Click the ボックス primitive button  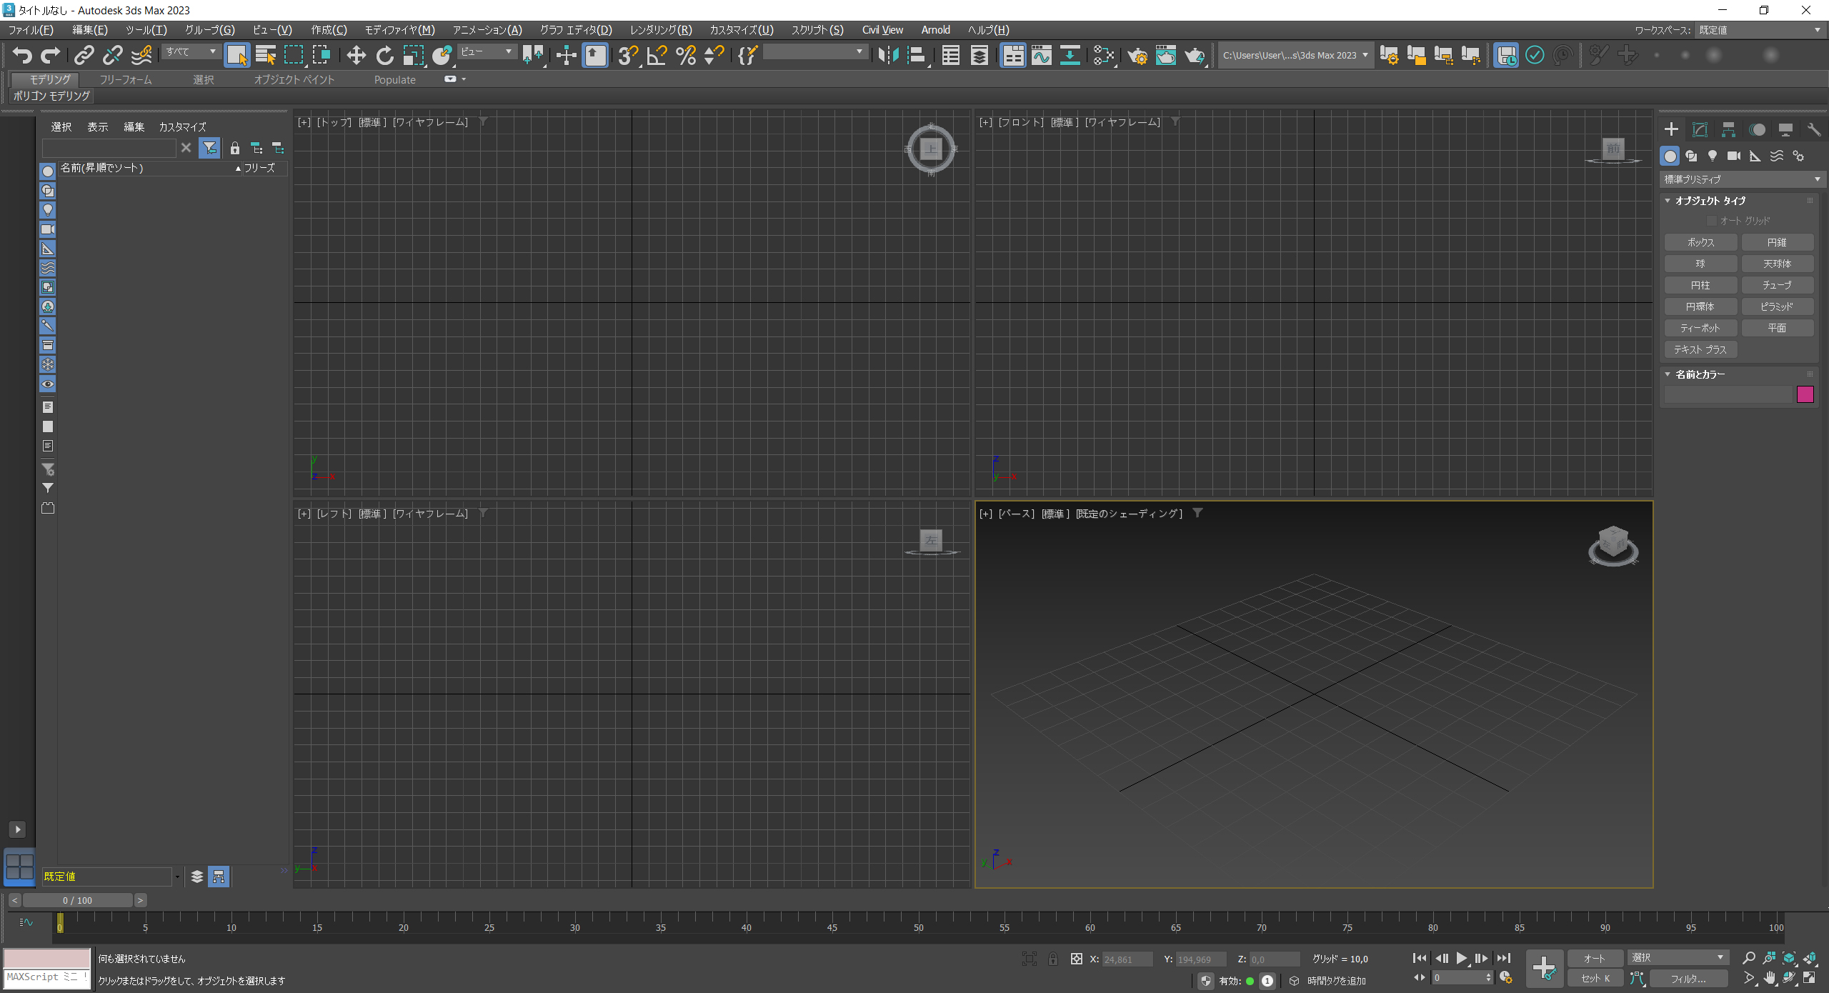click(1700, 242)
